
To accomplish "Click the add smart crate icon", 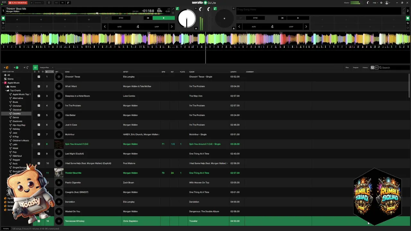I will (x=16, y=68).
